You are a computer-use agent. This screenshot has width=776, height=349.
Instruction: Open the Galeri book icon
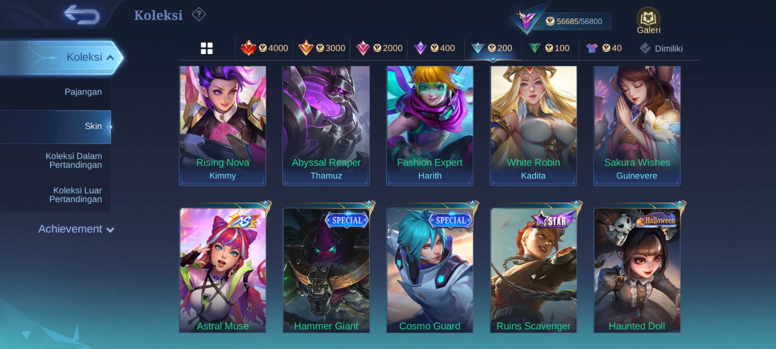click(648, 21)
